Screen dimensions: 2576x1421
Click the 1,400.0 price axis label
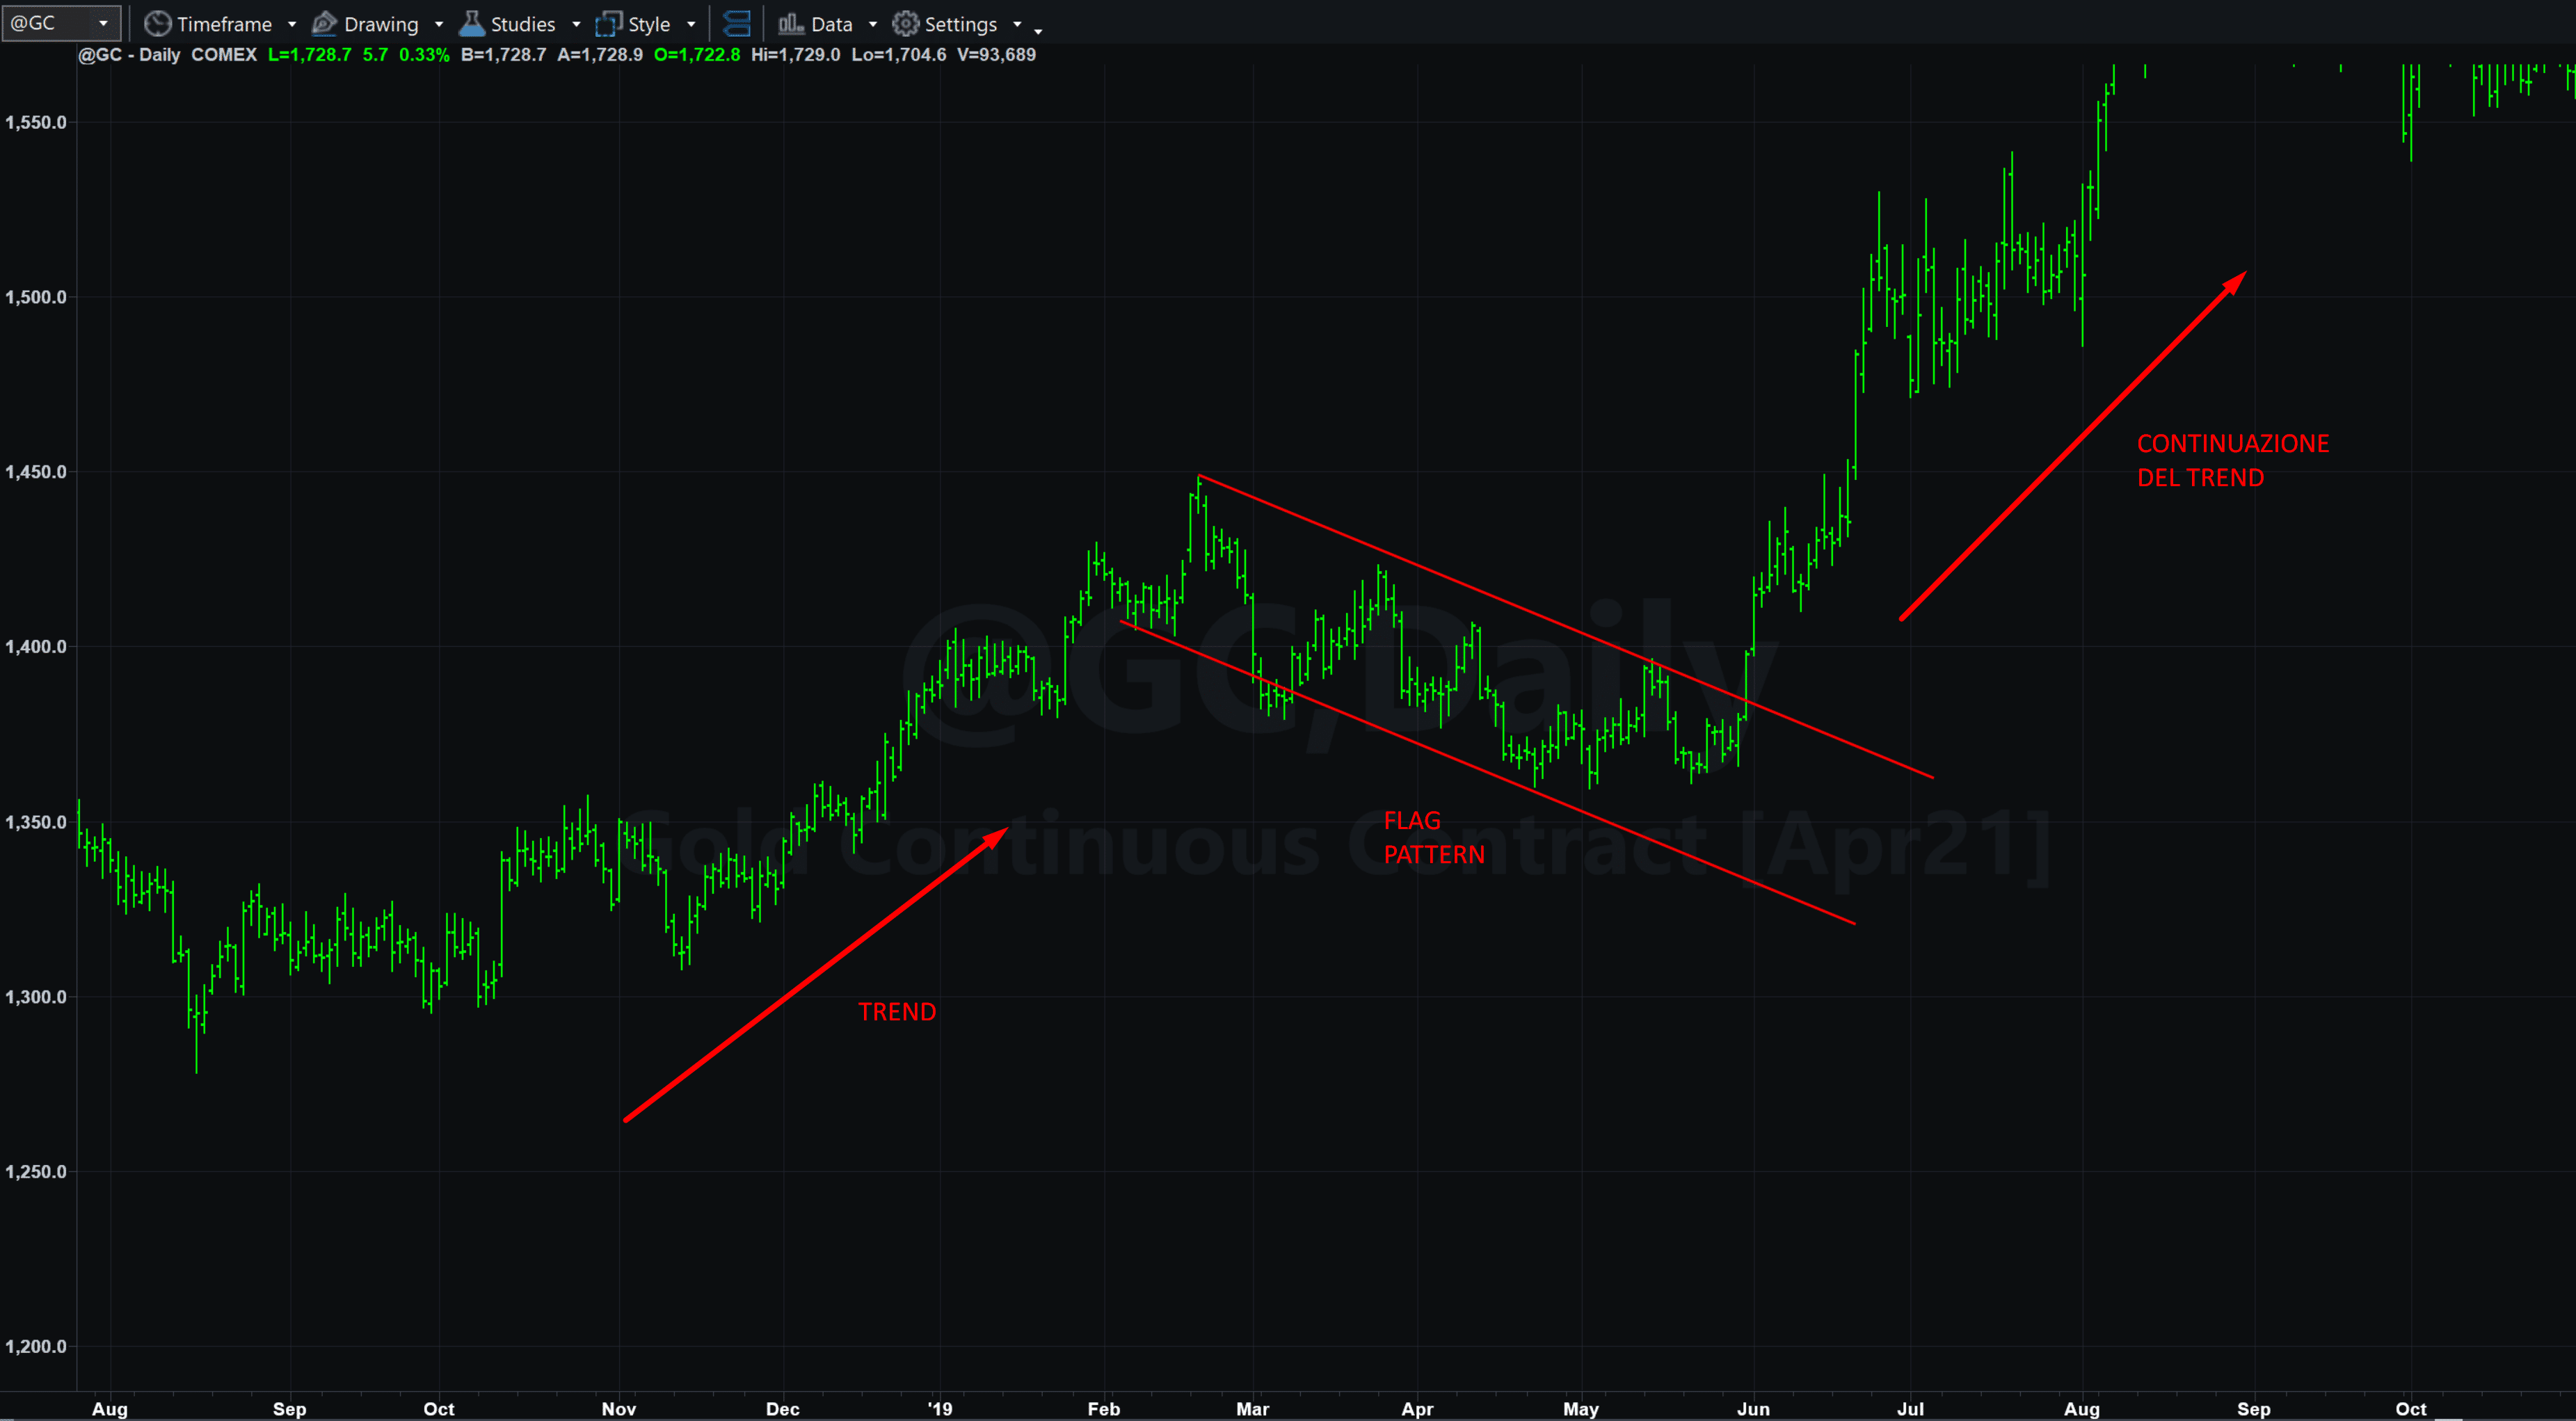(36, 647)
